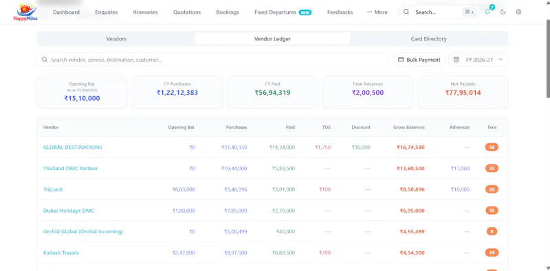Click the 20 transactions badge for TripJack

(492, 189)
